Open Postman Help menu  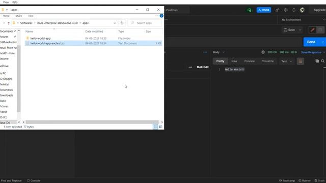click(x=14, y=2)
